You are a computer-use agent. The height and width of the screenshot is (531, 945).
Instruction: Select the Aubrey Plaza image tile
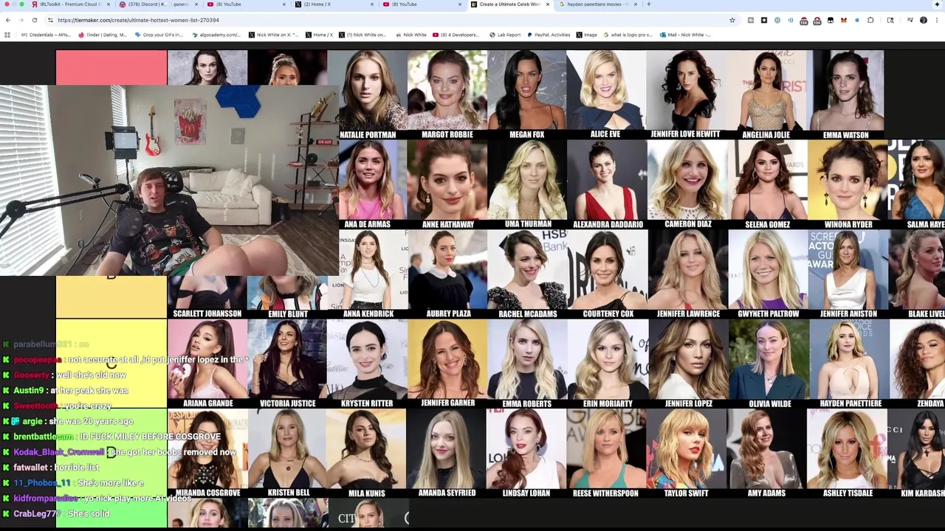pos(447,274)
